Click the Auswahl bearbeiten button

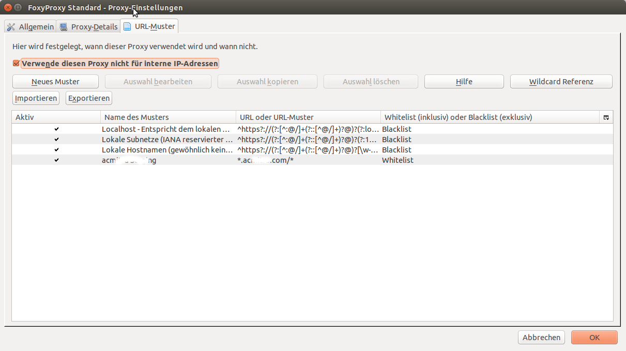click(x=158, y=82)
